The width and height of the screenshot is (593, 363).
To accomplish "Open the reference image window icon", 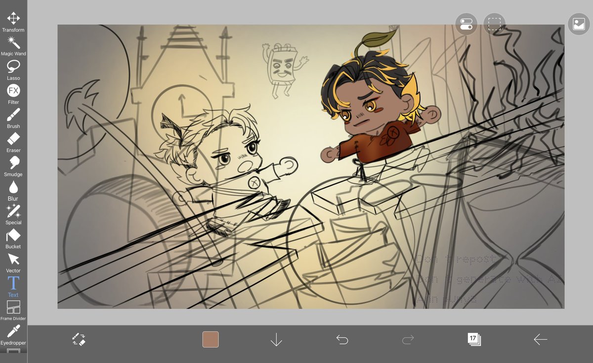I will [x=579, y=24].
